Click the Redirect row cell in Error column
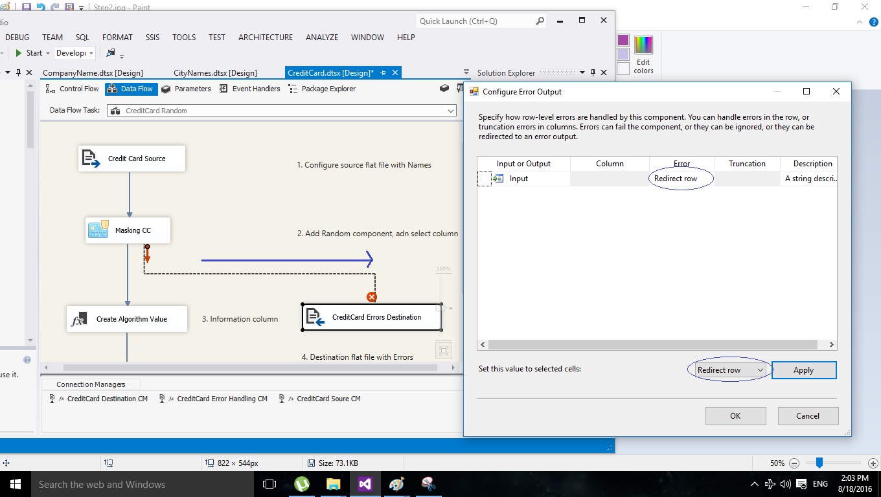881x497 pixels. 681,179
